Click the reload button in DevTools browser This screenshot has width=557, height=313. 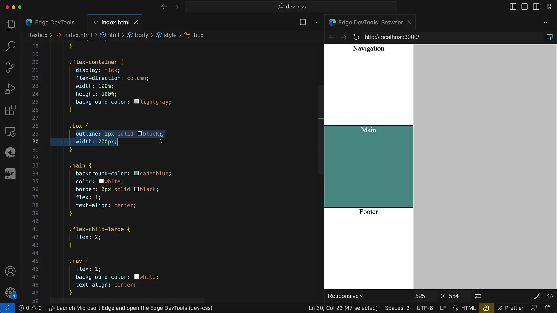355,37
